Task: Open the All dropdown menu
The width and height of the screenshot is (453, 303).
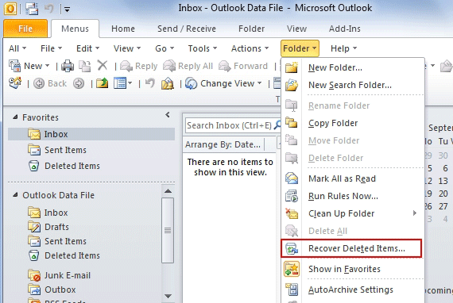Action: (x=17, y=48)
